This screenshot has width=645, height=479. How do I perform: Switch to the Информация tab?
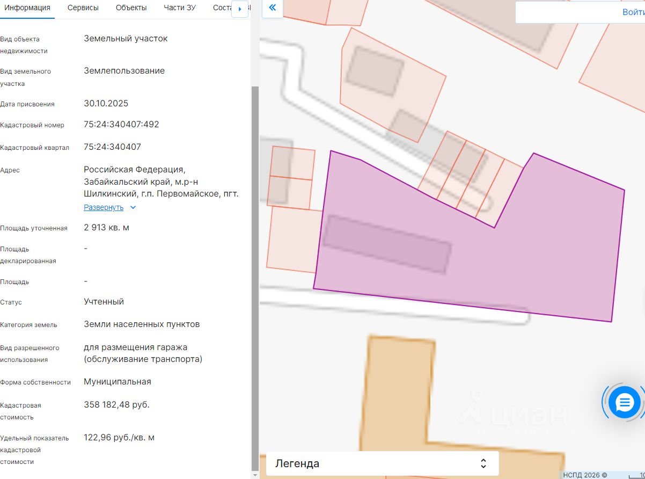click(x=27, y=8)
